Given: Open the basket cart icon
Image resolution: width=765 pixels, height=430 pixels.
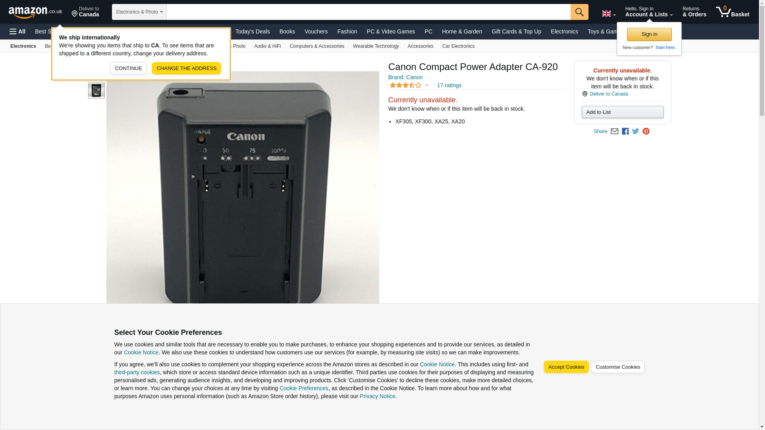Looking at the screenshot, I should [732, 12].
